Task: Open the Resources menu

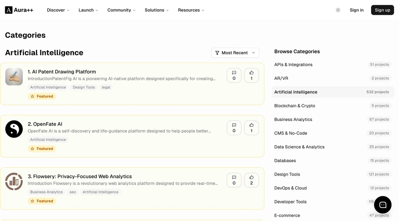Action: point(191,10)
